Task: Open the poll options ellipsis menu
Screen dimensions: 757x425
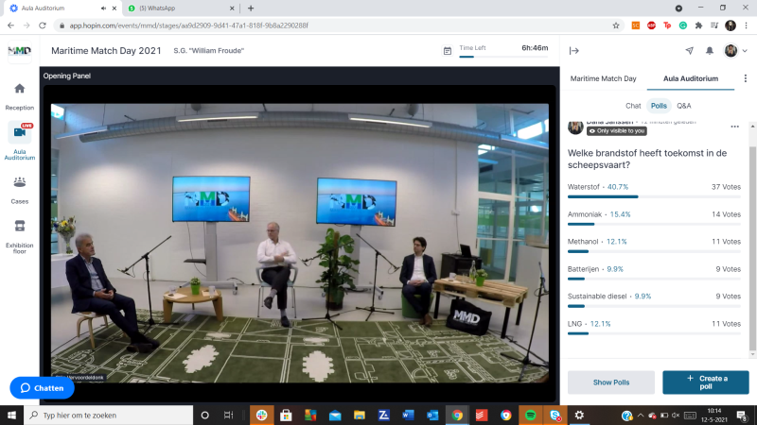Action: point(735,127)
